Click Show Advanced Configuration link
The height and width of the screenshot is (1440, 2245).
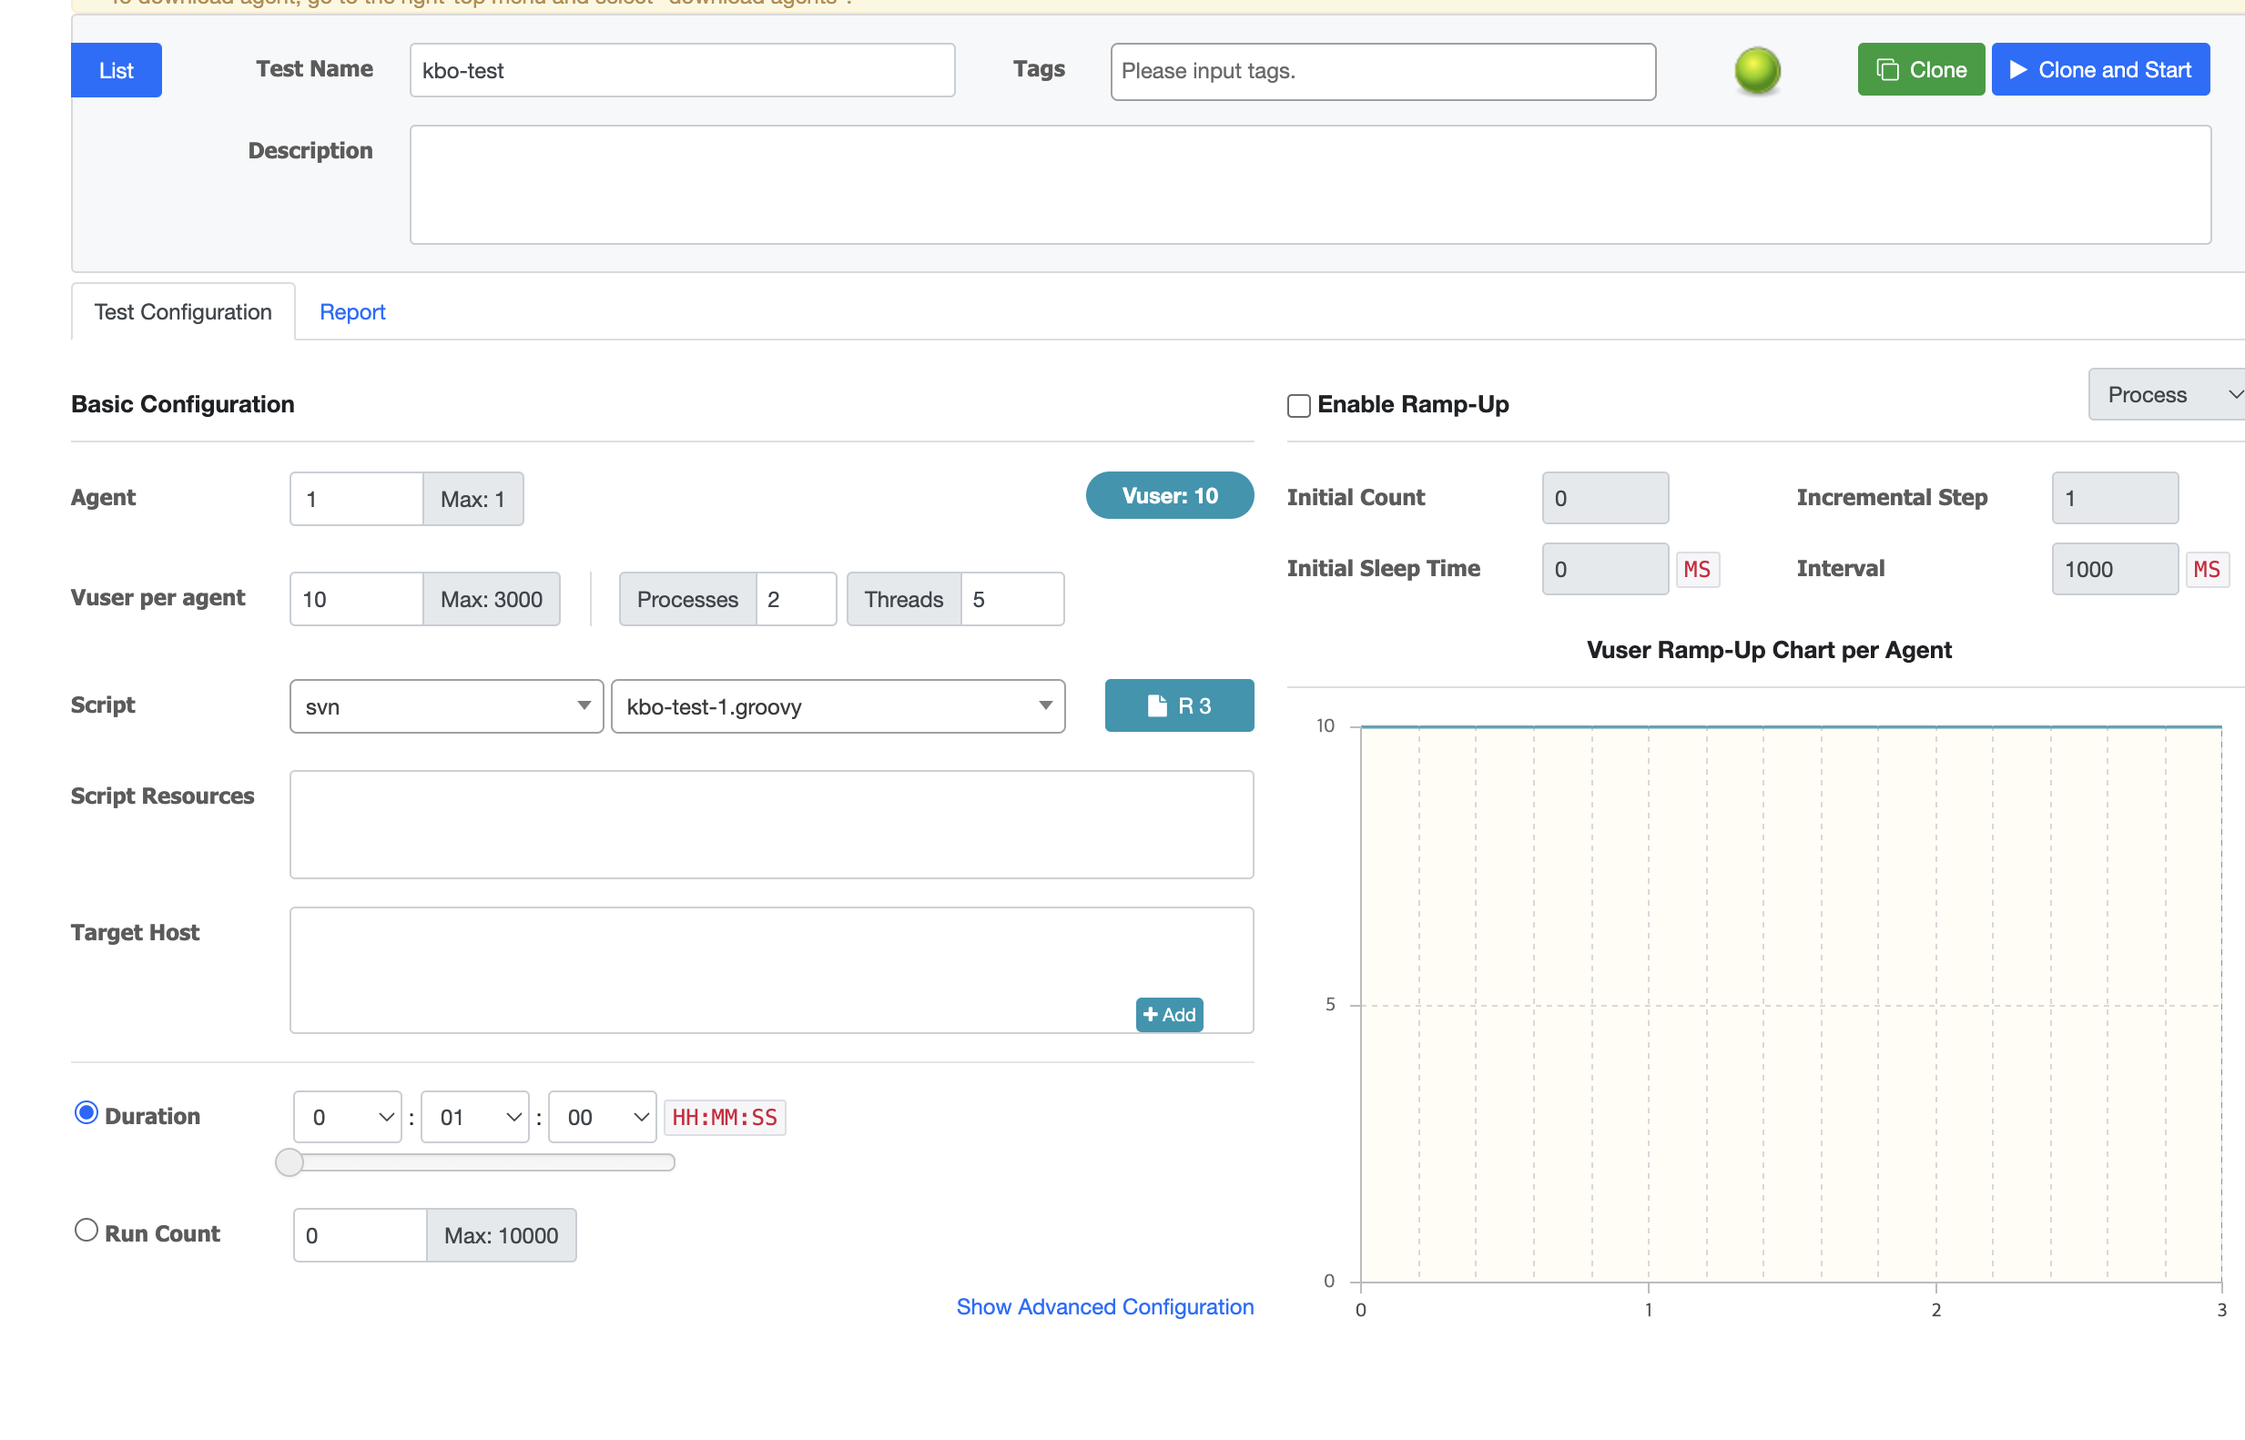[x=1104, y=1307]
